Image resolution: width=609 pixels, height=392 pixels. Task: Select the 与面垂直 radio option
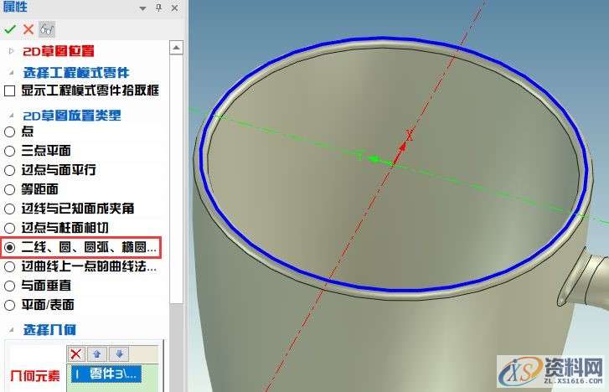click(x=9, y=286)
